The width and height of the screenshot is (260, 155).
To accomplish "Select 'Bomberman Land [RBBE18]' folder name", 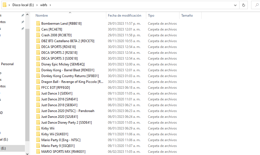I will 61,23.
